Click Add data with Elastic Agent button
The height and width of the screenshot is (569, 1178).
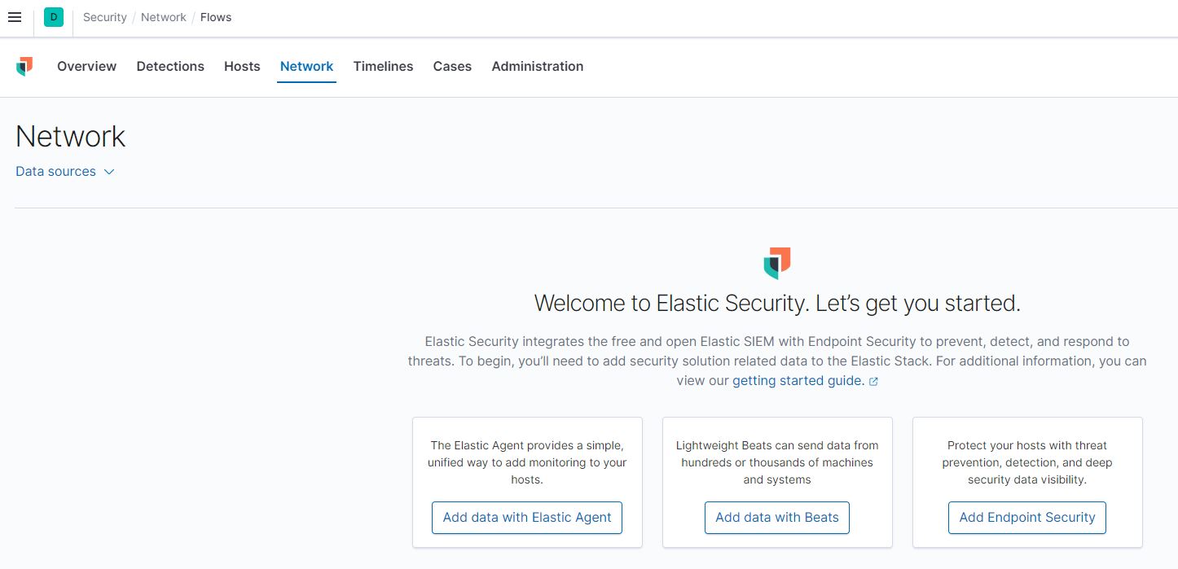click(526, 518)
